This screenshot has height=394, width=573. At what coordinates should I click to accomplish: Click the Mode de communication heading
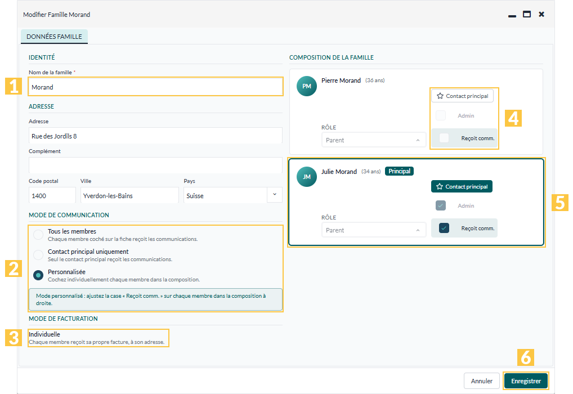(x=69, y=215)
